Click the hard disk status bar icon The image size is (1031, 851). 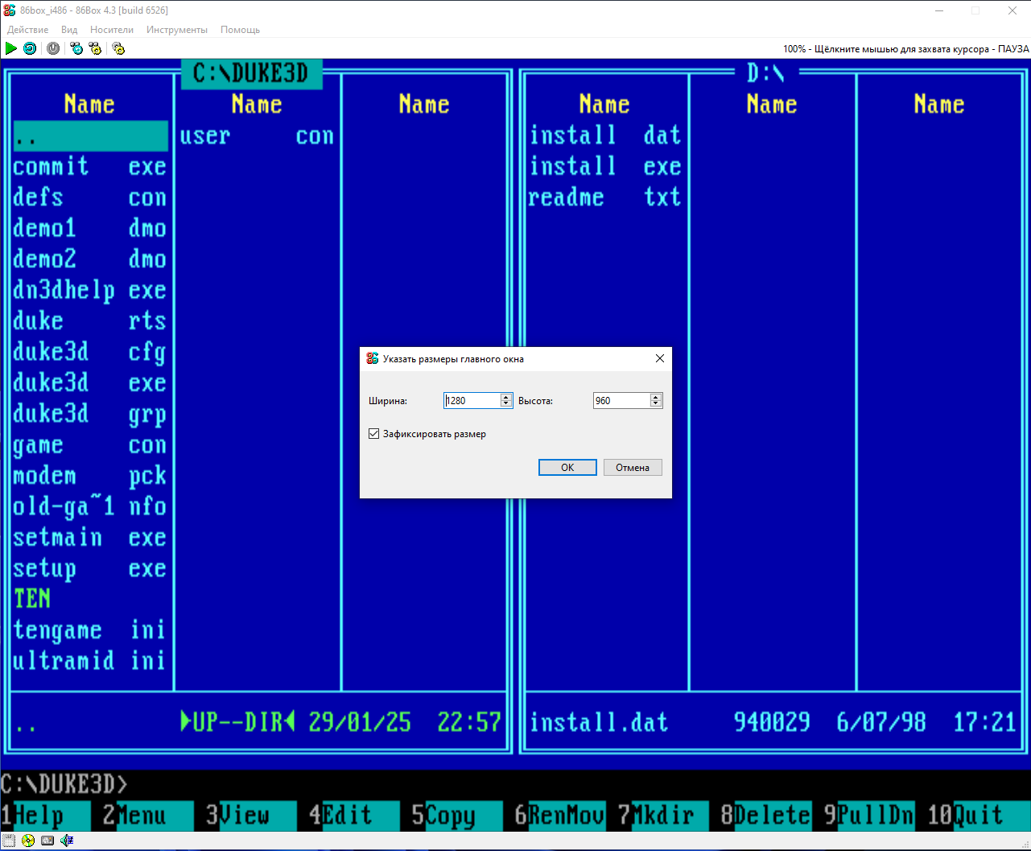[47, 841]
